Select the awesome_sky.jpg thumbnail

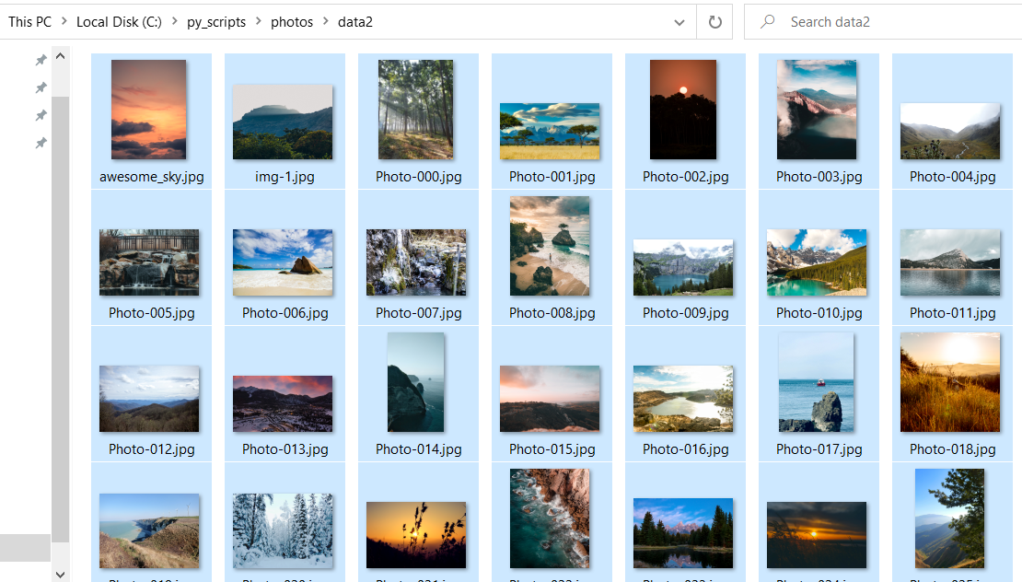pos(149,111)
